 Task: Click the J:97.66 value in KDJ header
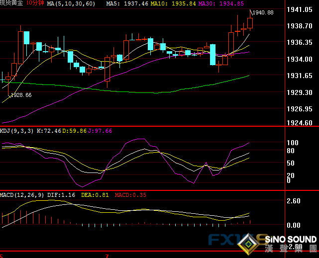(100, 131)
